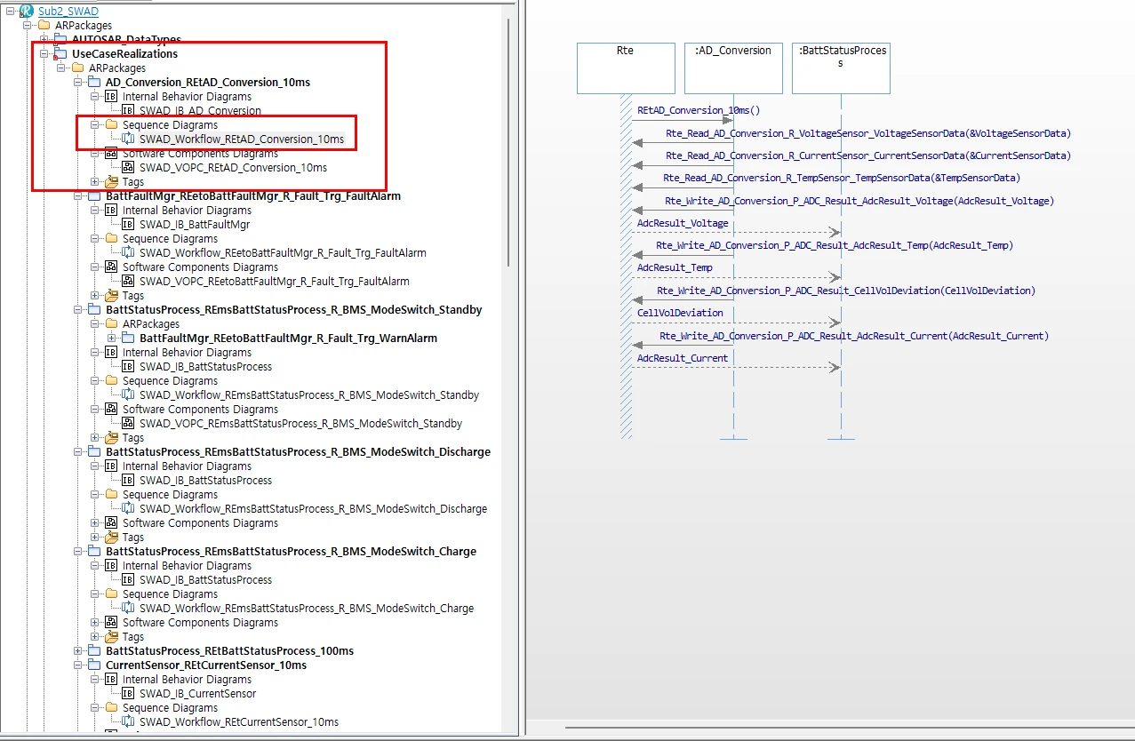Image resolution: width=1135 pixels, height=741 pixels.
Task: Select the SWAD_VOPC_REmsBattStatusProcess_R_BMS_ModeSwitch_Standby text
Action: click(300, 424)
